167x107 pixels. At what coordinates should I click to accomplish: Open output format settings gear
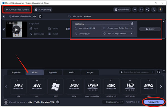[x=58, y=102]
